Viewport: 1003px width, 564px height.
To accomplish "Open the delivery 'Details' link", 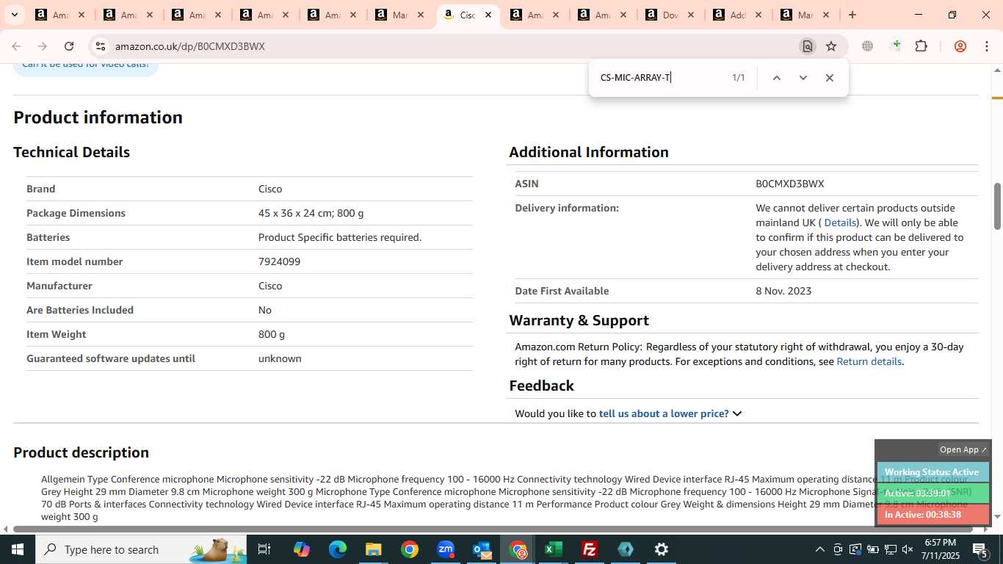I will (x=840, y=223).
